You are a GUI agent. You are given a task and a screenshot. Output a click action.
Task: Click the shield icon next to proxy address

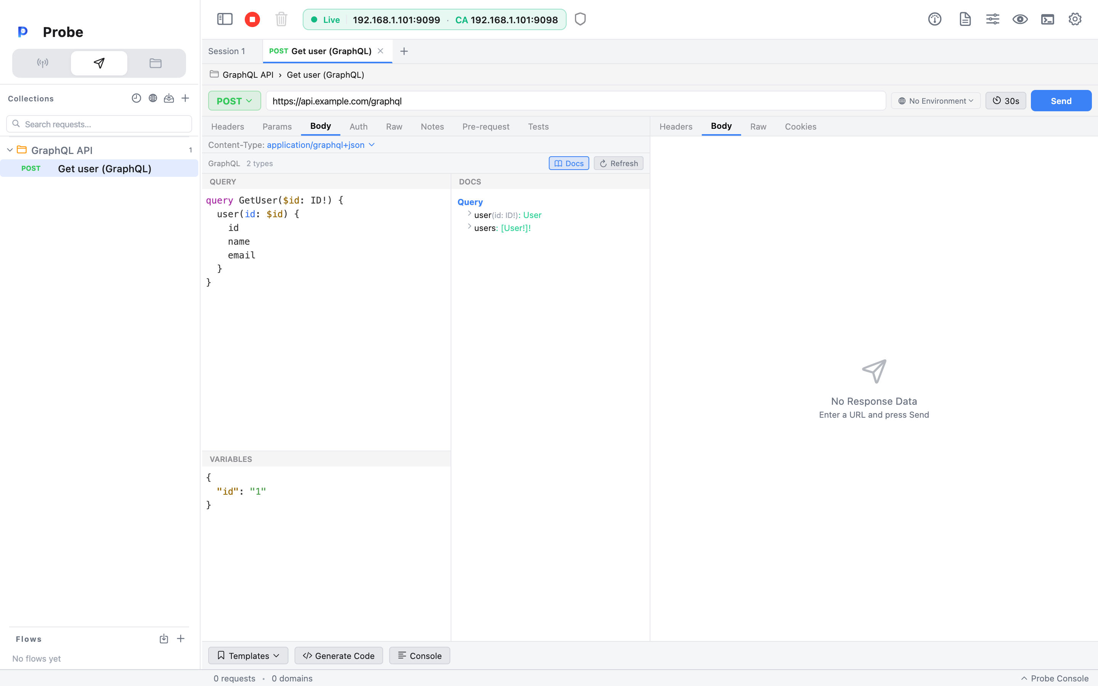click(580, 19)
